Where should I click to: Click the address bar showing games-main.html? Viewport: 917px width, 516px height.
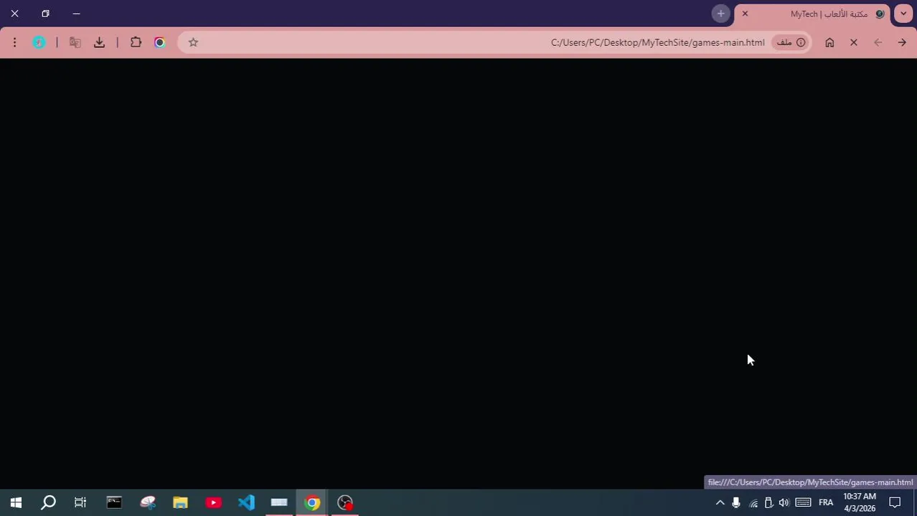(x=495, y=42)
